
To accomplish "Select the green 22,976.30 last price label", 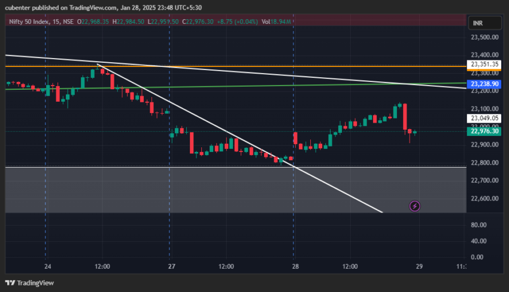I will tap(484, 131).
